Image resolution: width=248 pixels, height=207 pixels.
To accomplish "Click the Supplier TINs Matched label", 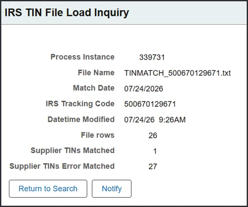I will pos(72,151).
